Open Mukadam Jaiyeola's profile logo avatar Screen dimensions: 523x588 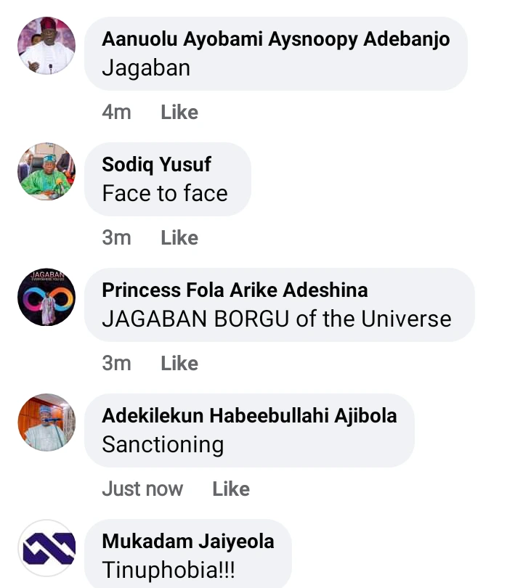(x=46, y=548)
